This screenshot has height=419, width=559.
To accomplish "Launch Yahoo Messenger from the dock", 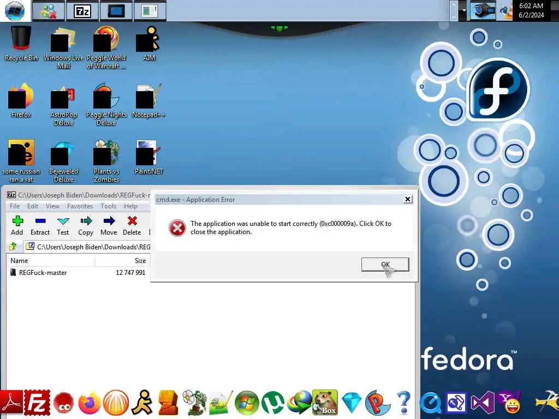I will pos(509,403).
